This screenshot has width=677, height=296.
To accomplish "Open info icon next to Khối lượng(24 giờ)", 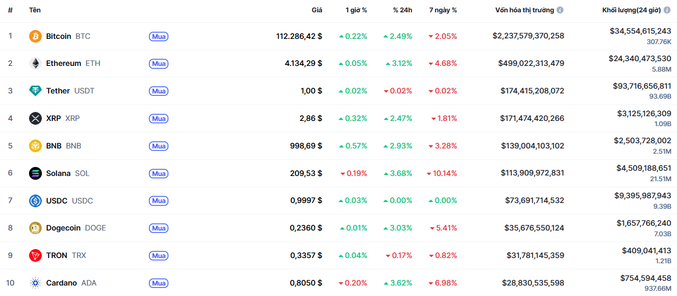I will 667,10.
